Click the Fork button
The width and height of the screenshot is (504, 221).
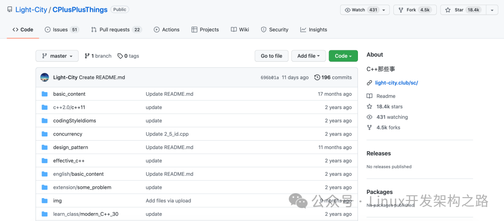415,10
